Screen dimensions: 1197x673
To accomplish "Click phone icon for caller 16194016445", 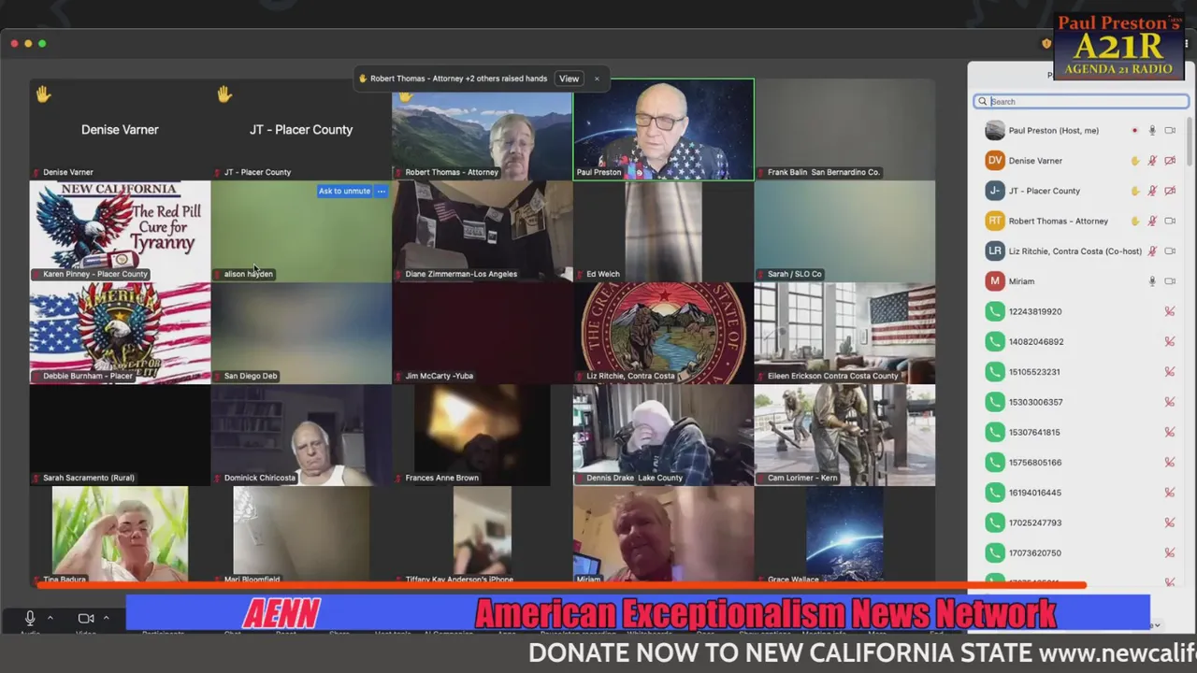I will (995, 493).
